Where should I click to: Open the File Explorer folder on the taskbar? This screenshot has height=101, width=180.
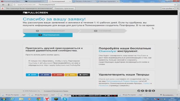tap(21, 99)
